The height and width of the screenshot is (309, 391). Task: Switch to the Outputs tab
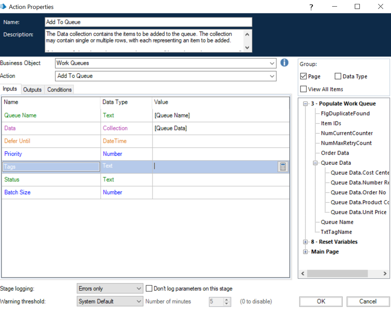[x=32, y=90]
